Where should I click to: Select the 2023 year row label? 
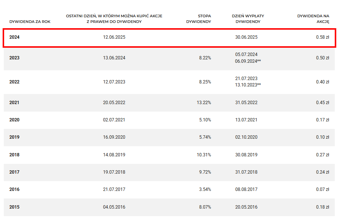pyautogui.click(x=14, y=58)
